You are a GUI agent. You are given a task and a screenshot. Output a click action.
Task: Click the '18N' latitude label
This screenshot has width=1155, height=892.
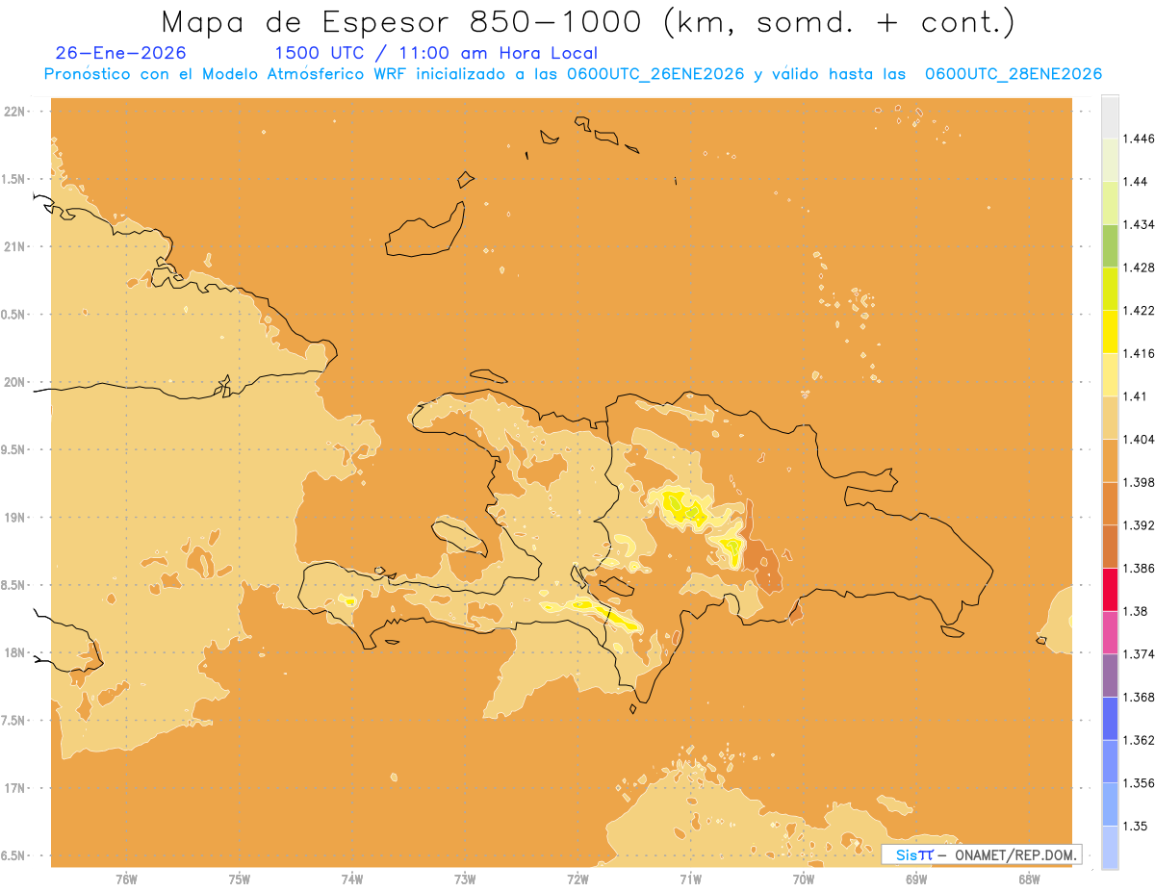point(15,652)
